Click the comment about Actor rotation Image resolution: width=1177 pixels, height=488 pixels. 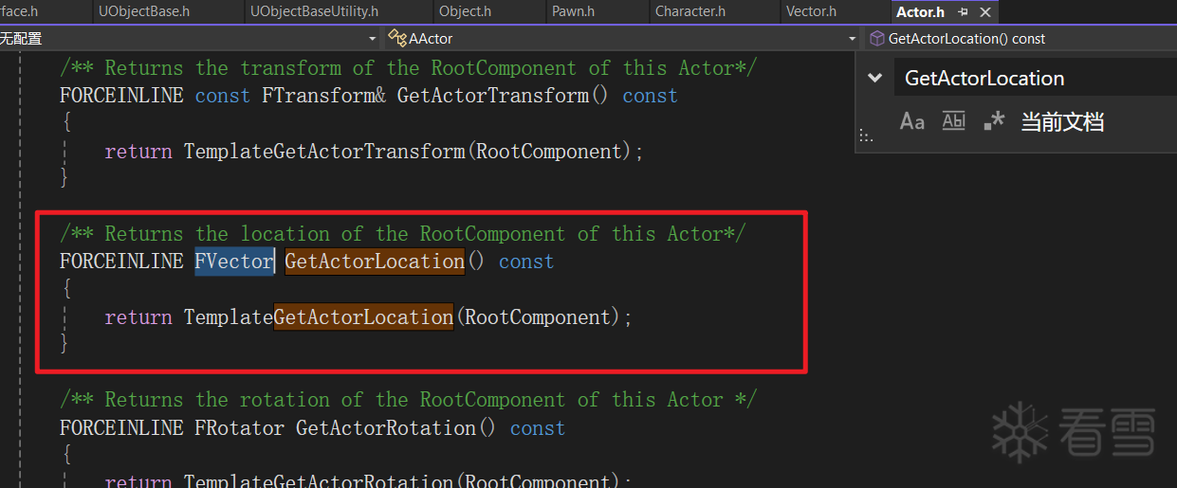(408, 399)
